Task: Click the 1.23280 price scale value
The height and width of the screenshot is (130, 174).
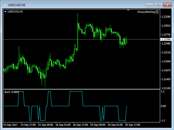Action: [166, 17]
